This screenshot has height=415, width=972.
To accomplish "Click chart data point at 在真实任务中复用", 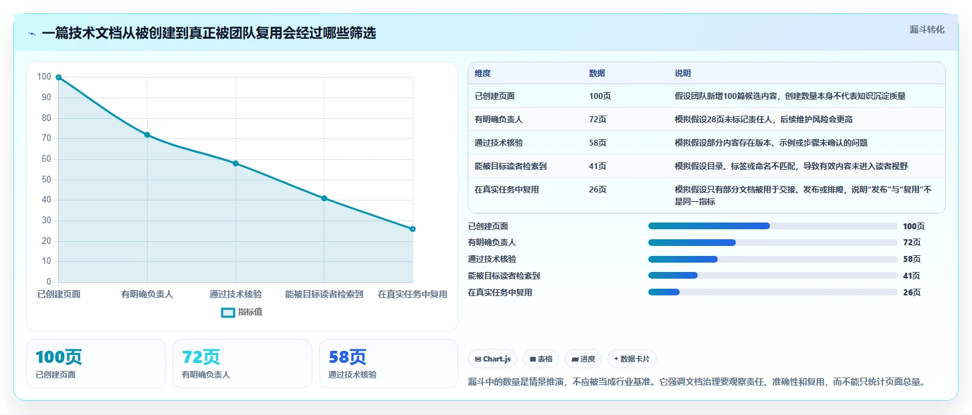I will click(x=413, y=229).
